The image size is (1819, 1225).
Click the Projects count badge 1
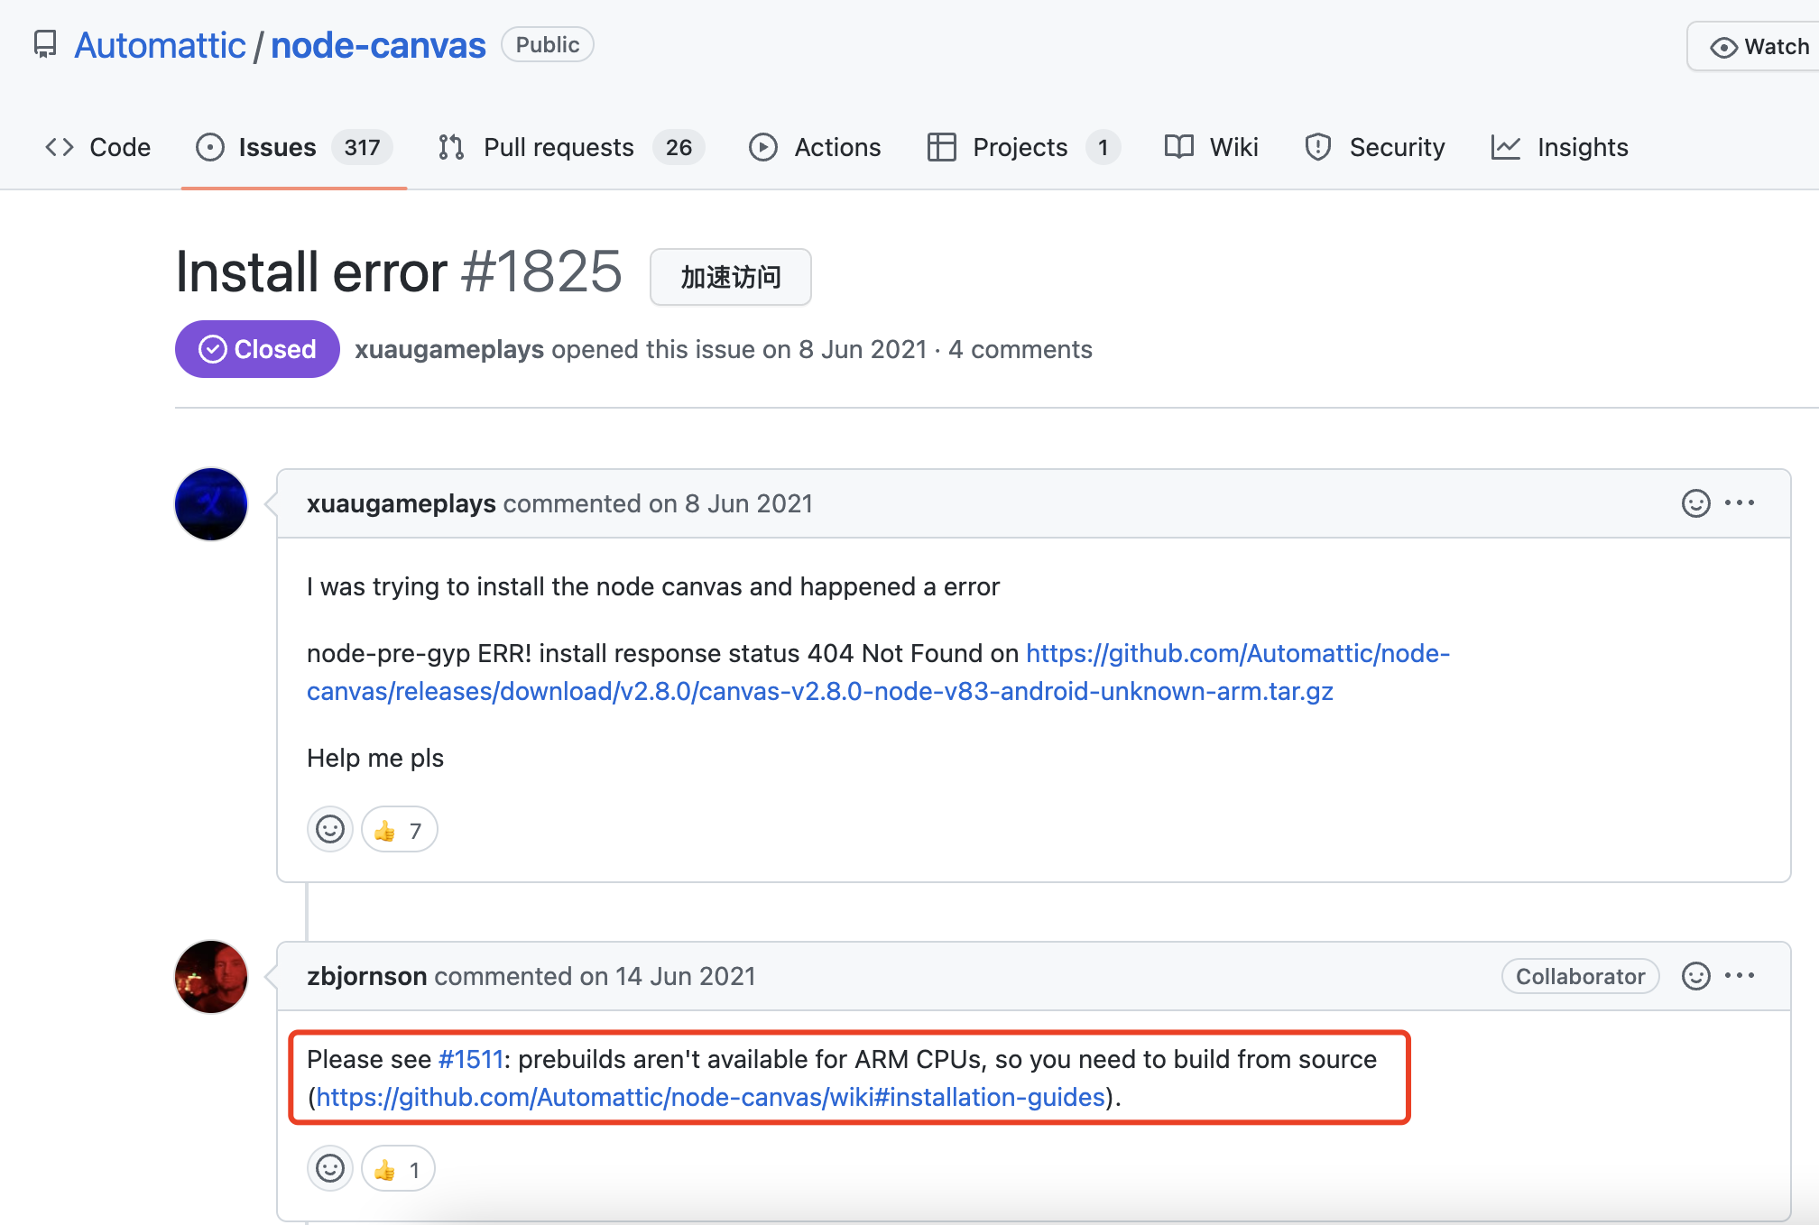1103,147
